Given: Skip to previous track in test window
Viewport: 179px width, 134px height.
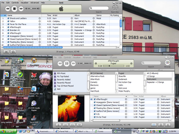Looking at the screenshot, I should [8, 9].
